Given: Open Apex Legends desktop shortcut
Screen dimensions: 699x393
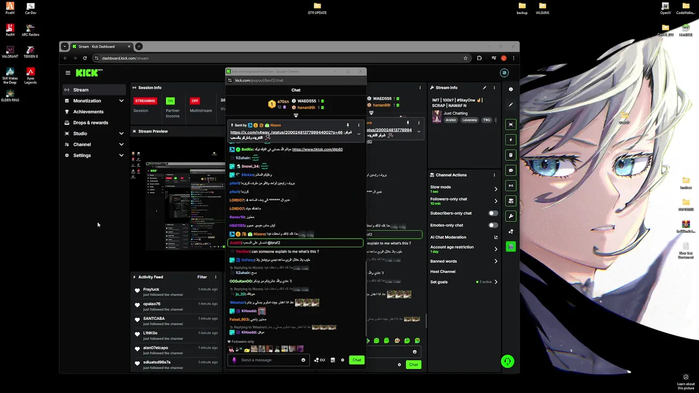Looking at the screenshot, I should [x=31, y=76].
